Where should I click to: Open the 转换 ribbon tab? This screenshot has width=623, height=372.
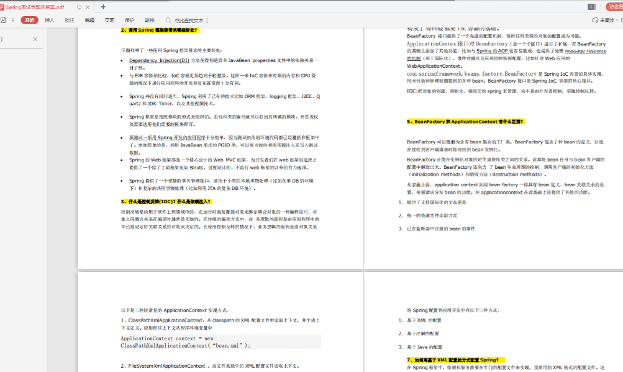pos(150,20)
